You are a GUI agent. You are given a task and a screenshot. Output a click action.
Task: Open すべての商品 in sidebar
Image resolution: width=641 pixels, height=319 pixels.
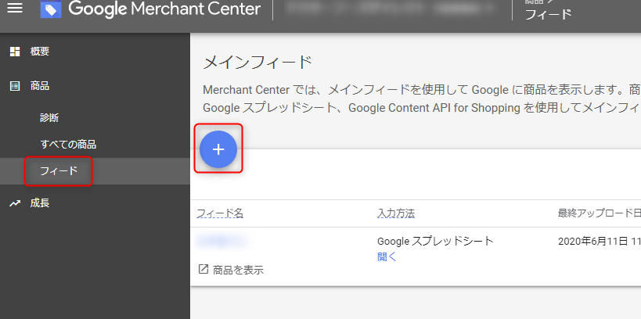coord(68,144)
